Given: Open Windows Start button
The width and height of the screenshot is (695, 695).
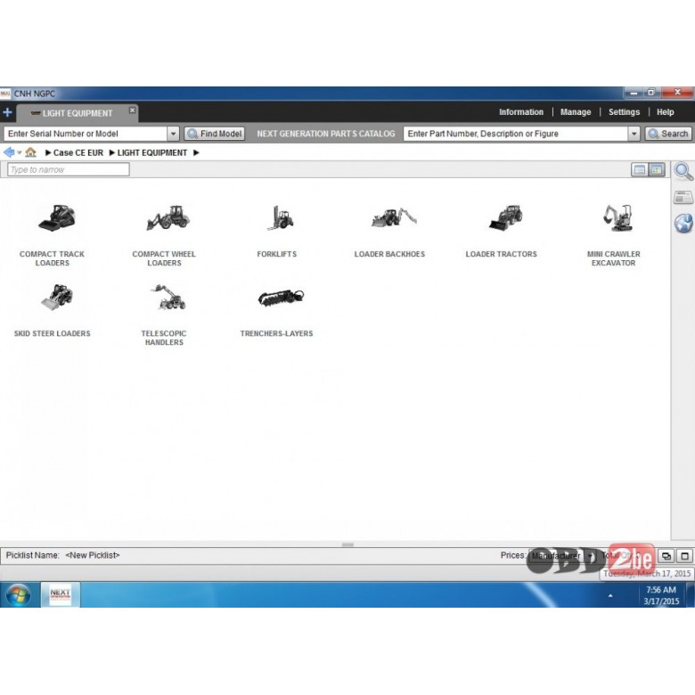Looking at the screenshot, I should (18, 595).
